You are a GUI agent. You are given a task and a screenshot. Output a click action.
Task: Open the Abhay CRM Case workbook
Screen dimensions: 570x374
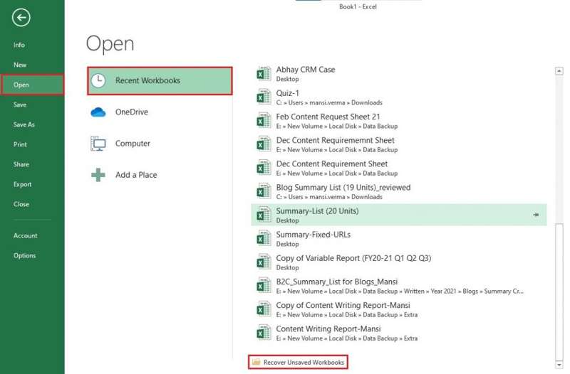pos(399,74)
